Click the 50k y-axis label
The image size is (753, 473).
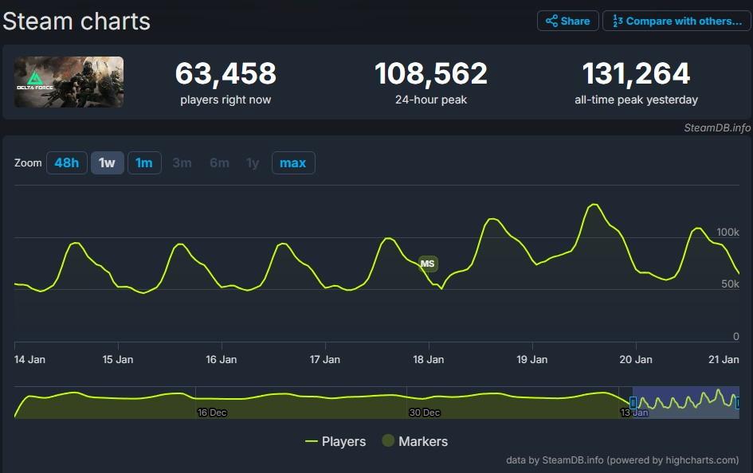click(x=731, y=284)
